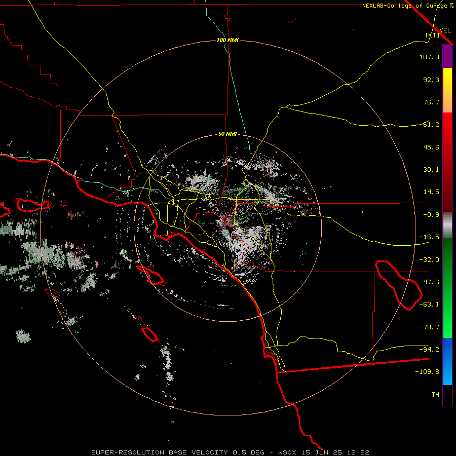This screenshot has height=456, width=456.
Task: Click the 50 NMI range ring label
Action: 227,134
